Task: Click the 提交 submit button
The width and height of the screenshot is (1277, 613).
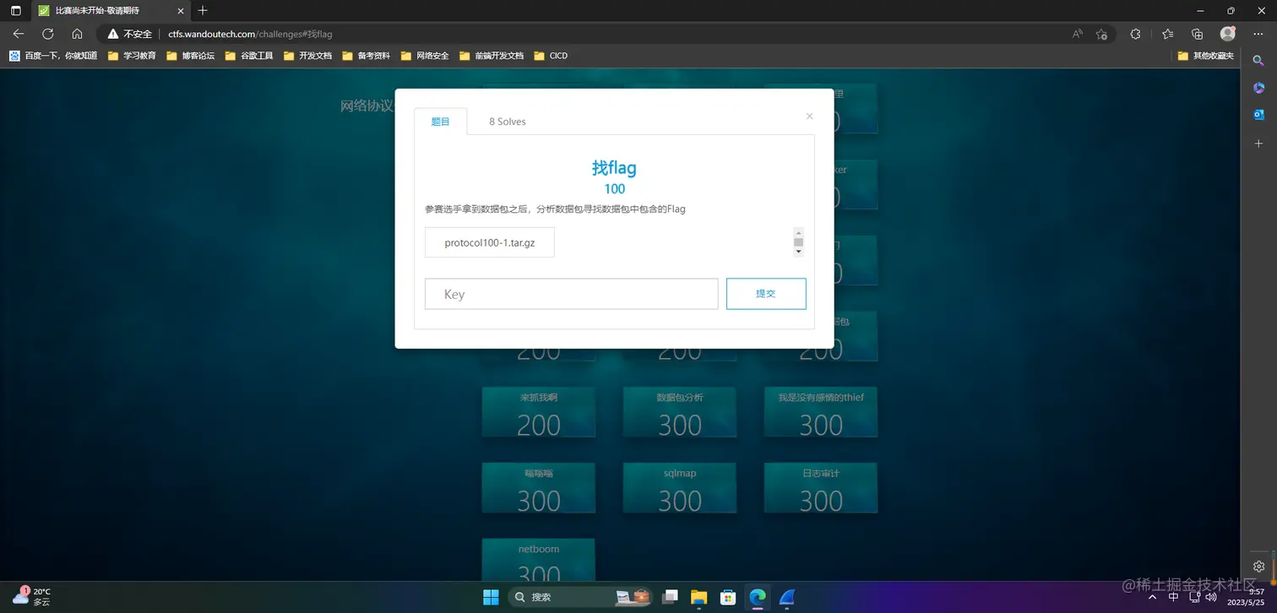Action: [x=765, y=293]
